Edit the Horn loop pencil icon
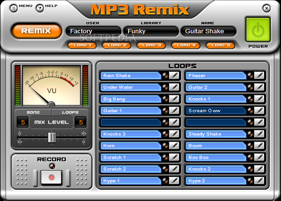The image size is (281, 201). [x=174, y=146]
